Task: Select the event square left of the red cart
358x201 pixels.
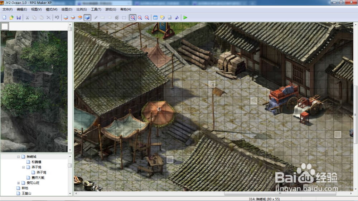Action: [254, 101]
